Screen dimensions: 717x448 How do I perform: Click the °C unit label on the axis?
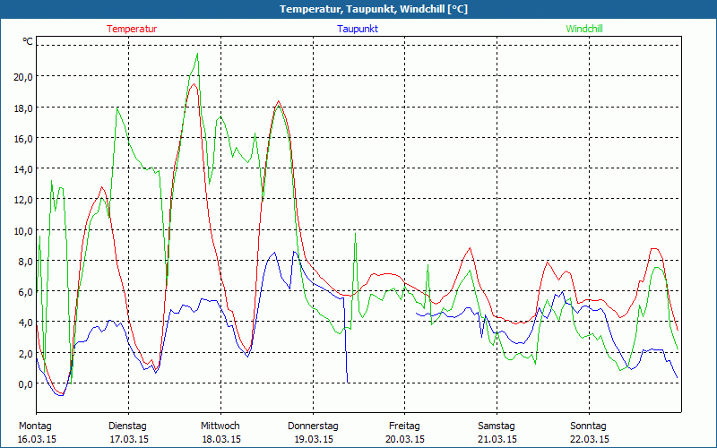[27, 41]
